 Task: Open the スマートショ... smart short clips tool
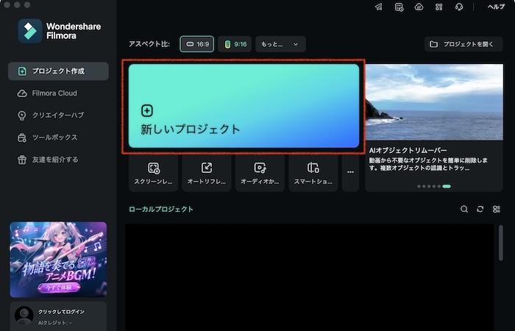[x=313, y=173]
